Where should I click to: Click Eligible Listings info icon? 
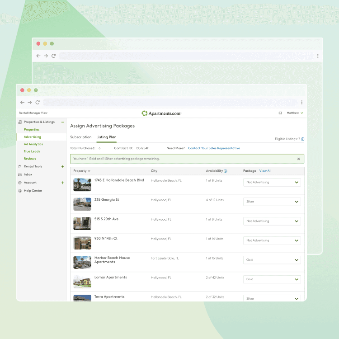pos(303,139)
